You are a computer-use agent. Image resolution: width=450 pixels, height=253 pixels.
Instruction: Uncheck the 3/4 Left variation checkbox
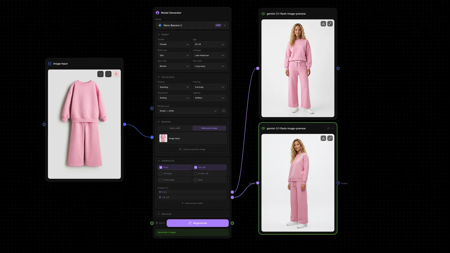point(196,167)
